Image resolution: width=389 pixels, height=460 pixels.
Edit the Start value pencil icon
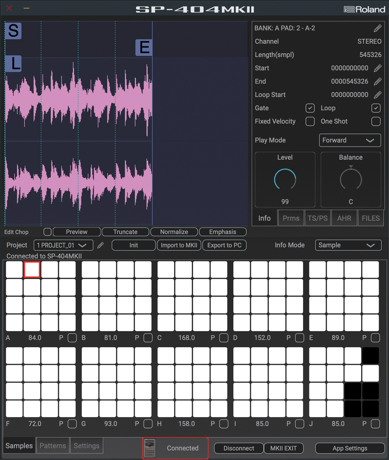point(378,68)
